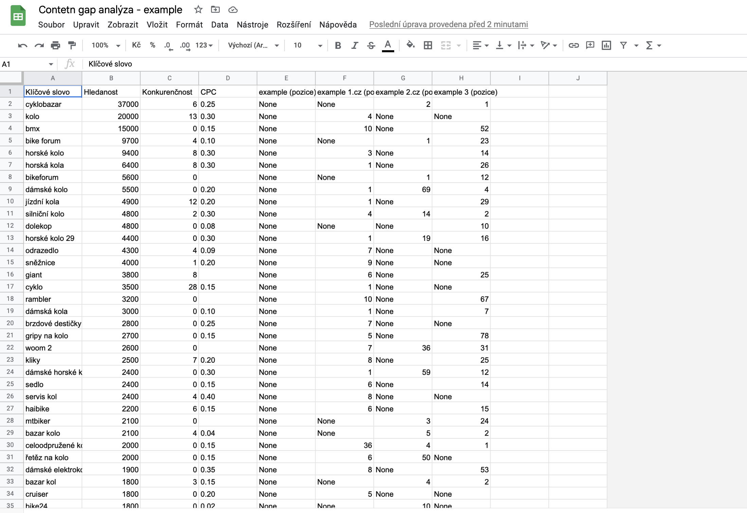This screenshot has width=747, height=513.
Task: Expand the merge cells options arrow
Action: (x=459, y=45)
